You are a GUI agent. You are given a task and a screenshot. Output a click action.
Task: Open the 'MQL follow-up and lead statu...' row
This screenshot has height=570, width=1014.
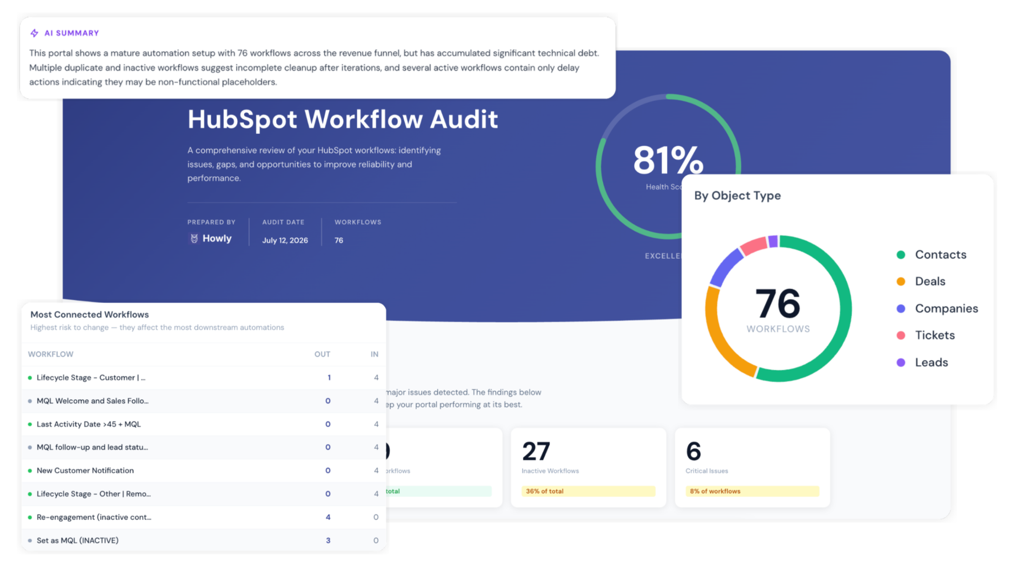pyautogui.click(x=204, y=447)
